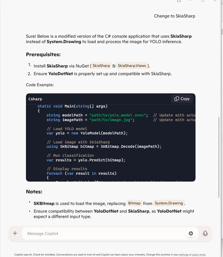Copy the Csharp code block
This screenshot has width=223, height=257.
tap(182, 99)
